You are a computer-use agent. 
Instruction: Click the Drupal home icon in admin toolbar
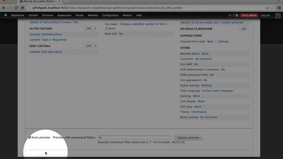6,15
